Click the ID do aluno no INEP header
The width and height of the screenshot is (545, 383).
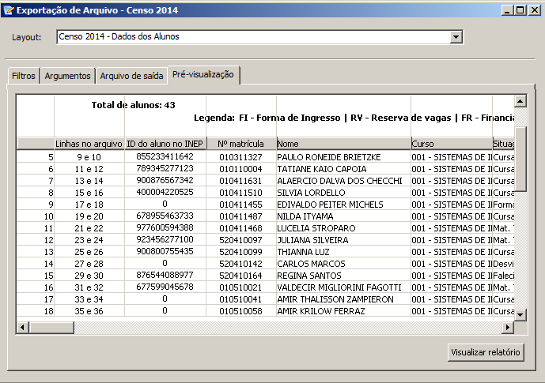[165, 144]
